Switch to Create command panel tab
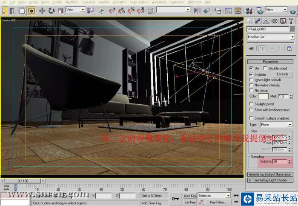This screenshot has height=206, width=298. (x=249, y=21)
